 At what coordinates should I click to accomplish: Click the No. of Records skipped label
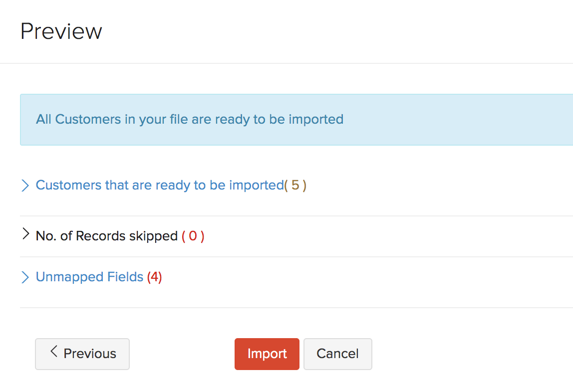(x=107, y=236)
